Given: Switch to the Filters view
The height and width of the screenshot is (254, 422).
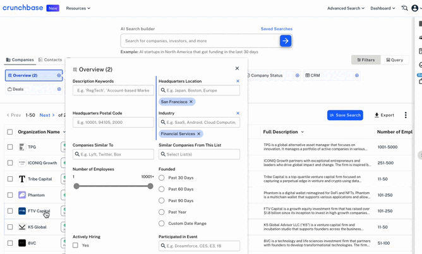Looking at the screenshot, I should click(x=366, y=60).
